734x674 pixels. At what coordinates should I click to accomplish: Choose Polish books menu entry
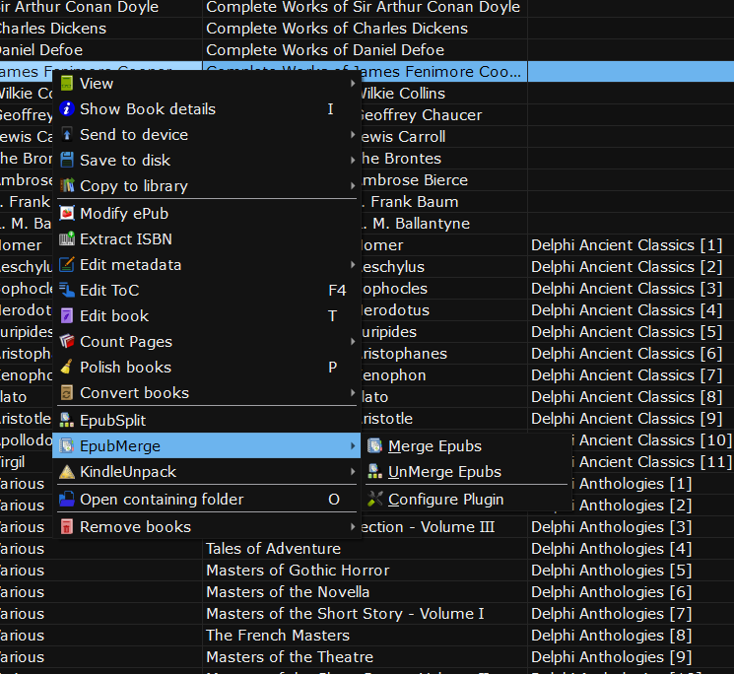click(x=207, y=367)
